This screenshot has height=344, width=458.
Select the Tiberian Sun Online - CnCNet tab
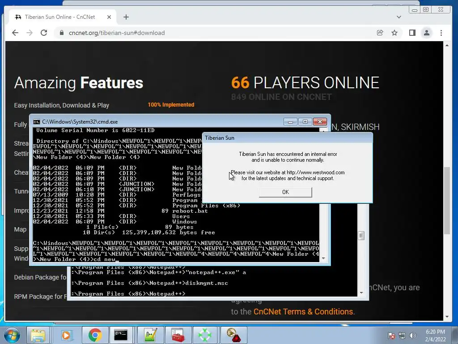[x=63, y=17]
